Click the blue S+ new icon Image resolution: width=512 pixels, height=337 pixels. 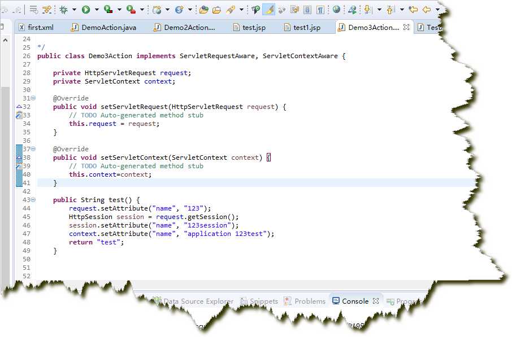179,10
